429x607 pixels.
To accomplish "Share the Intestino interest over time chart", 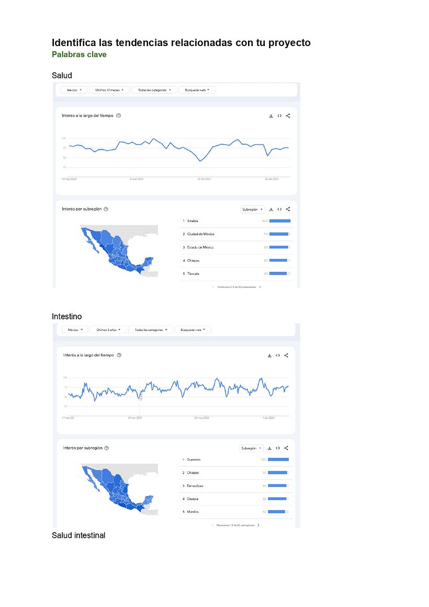I will coord(286,356).
